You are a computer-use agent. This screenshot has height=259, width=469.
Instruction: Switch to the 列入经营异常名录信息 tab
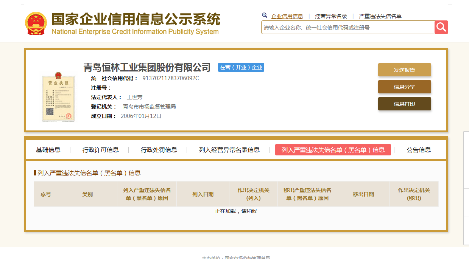pos(229,150)
